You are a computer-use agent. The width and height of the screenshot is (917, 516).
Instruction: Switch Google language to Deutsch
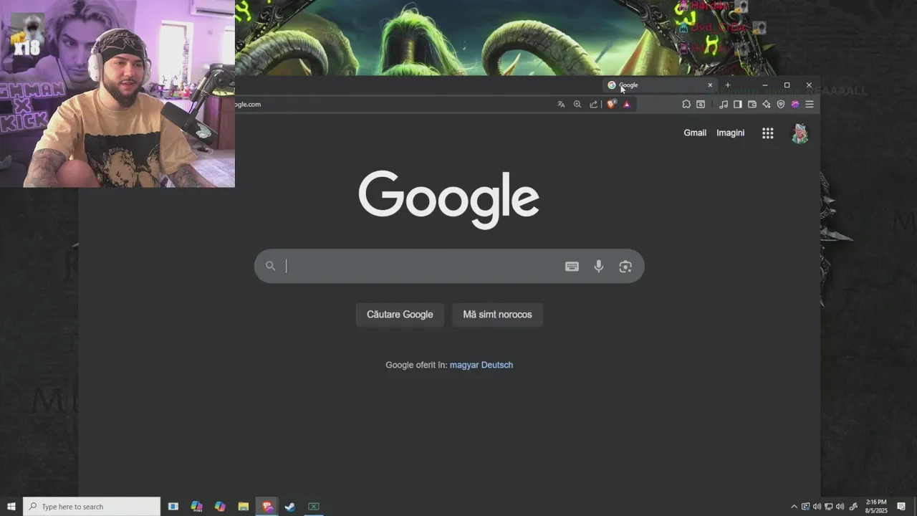point(497,365)
